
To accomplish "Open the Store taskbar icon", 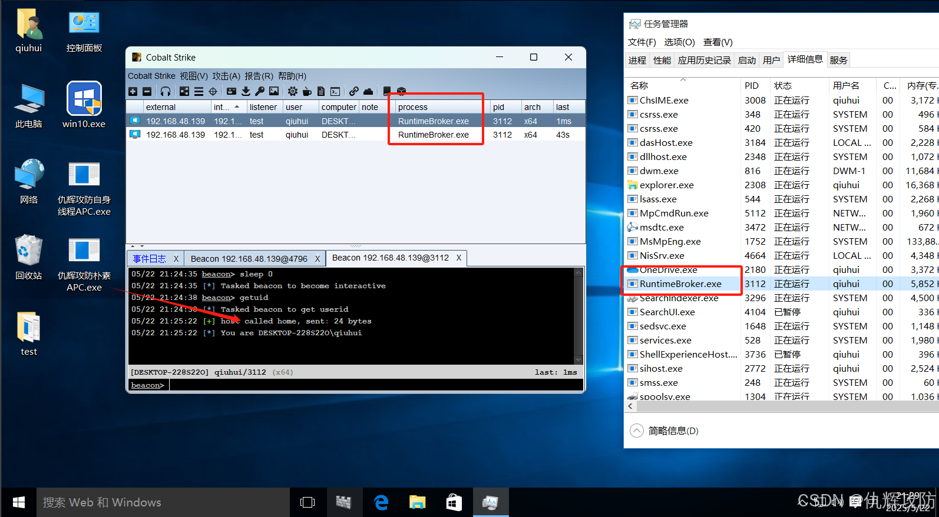I will pos(454,502).
